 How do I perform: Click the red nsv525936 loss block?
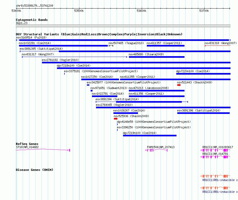[x=116, y=119]
